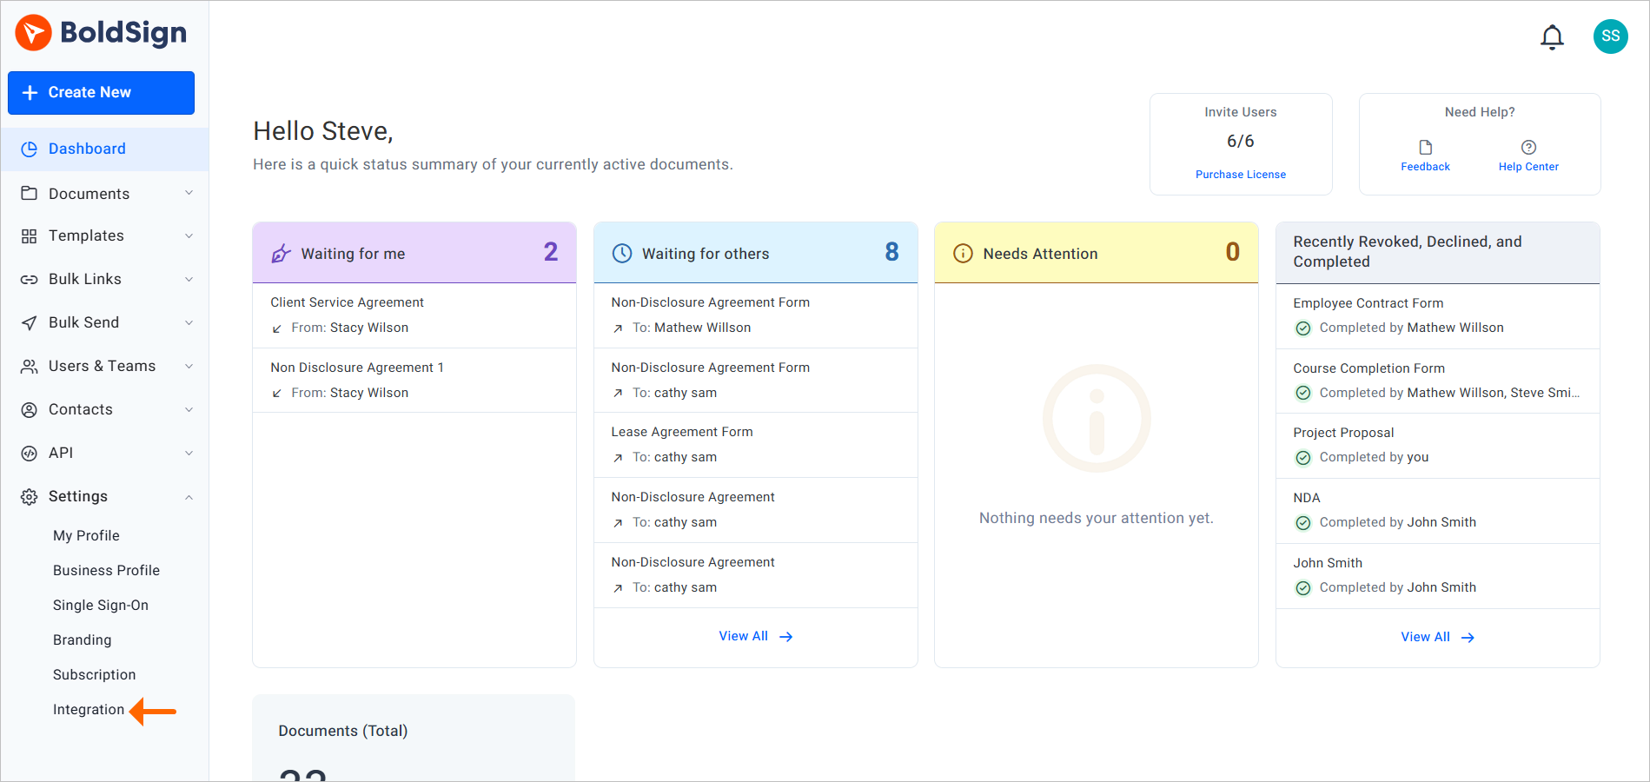This screenshot has height=782, width=1650.
Task: Click the Contacts person icon
Action: [x=30, y=409]
